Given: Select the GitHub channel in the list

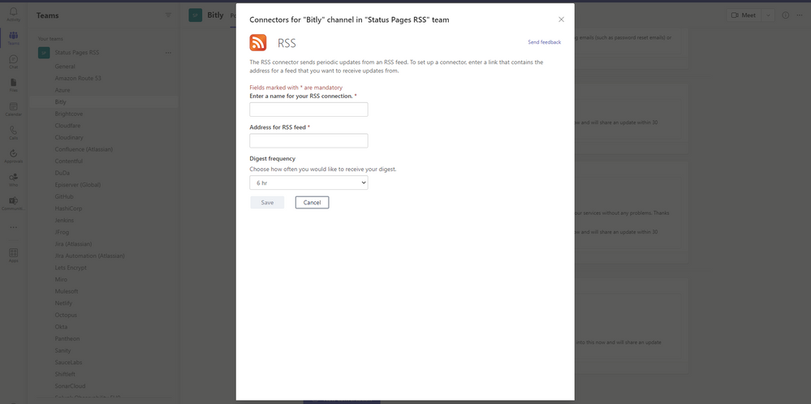Looking at the screenshot, I should point(64,197).
